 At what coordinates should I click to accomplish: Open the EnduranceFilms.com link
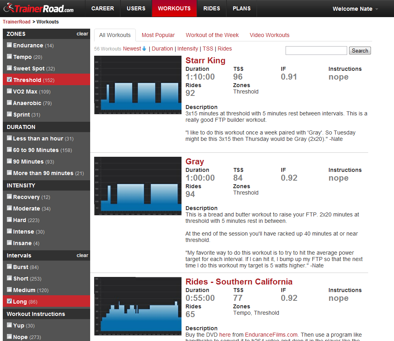(x=271, y=335)
